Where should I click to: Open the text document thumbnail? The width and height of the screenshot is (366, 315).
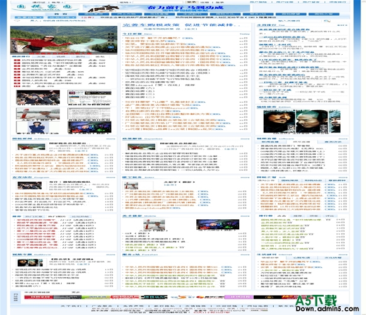(89, 113)
